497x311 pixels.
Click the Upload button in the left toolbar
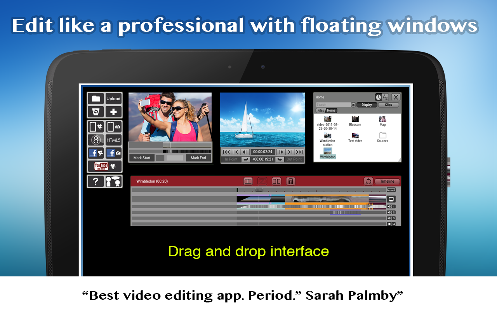click(113, 99)
